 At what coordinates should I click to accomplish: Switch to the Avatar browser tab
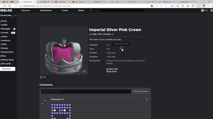point(149,2)
